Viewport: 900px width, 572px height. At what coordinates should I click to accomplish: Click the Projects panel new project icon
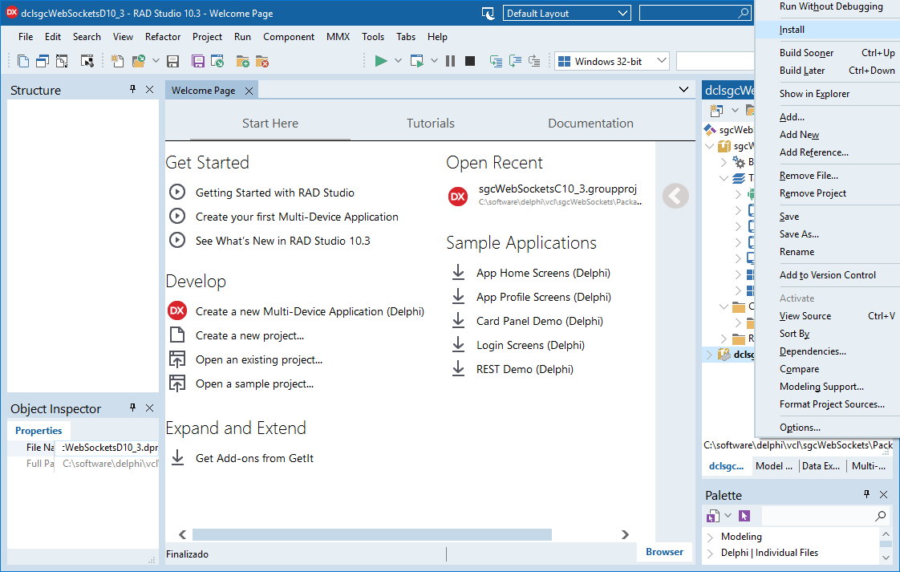coord(716,110)
